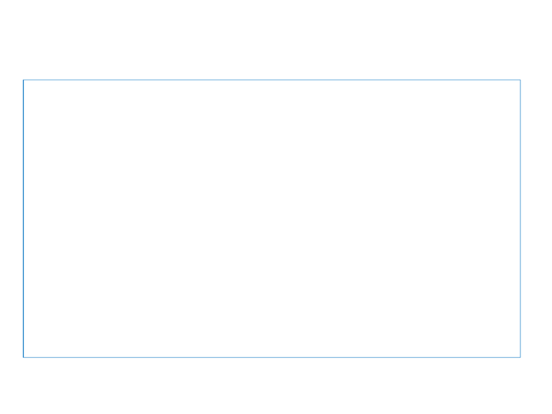Image resolution: width=552 pixels, height=414 pixels.
Task: Select the top-right corner of the blue frame
Action: (x=520, y=80)
